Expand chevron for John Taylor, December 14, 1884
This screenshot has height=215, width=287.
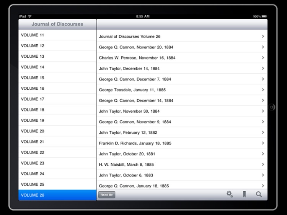263,68
